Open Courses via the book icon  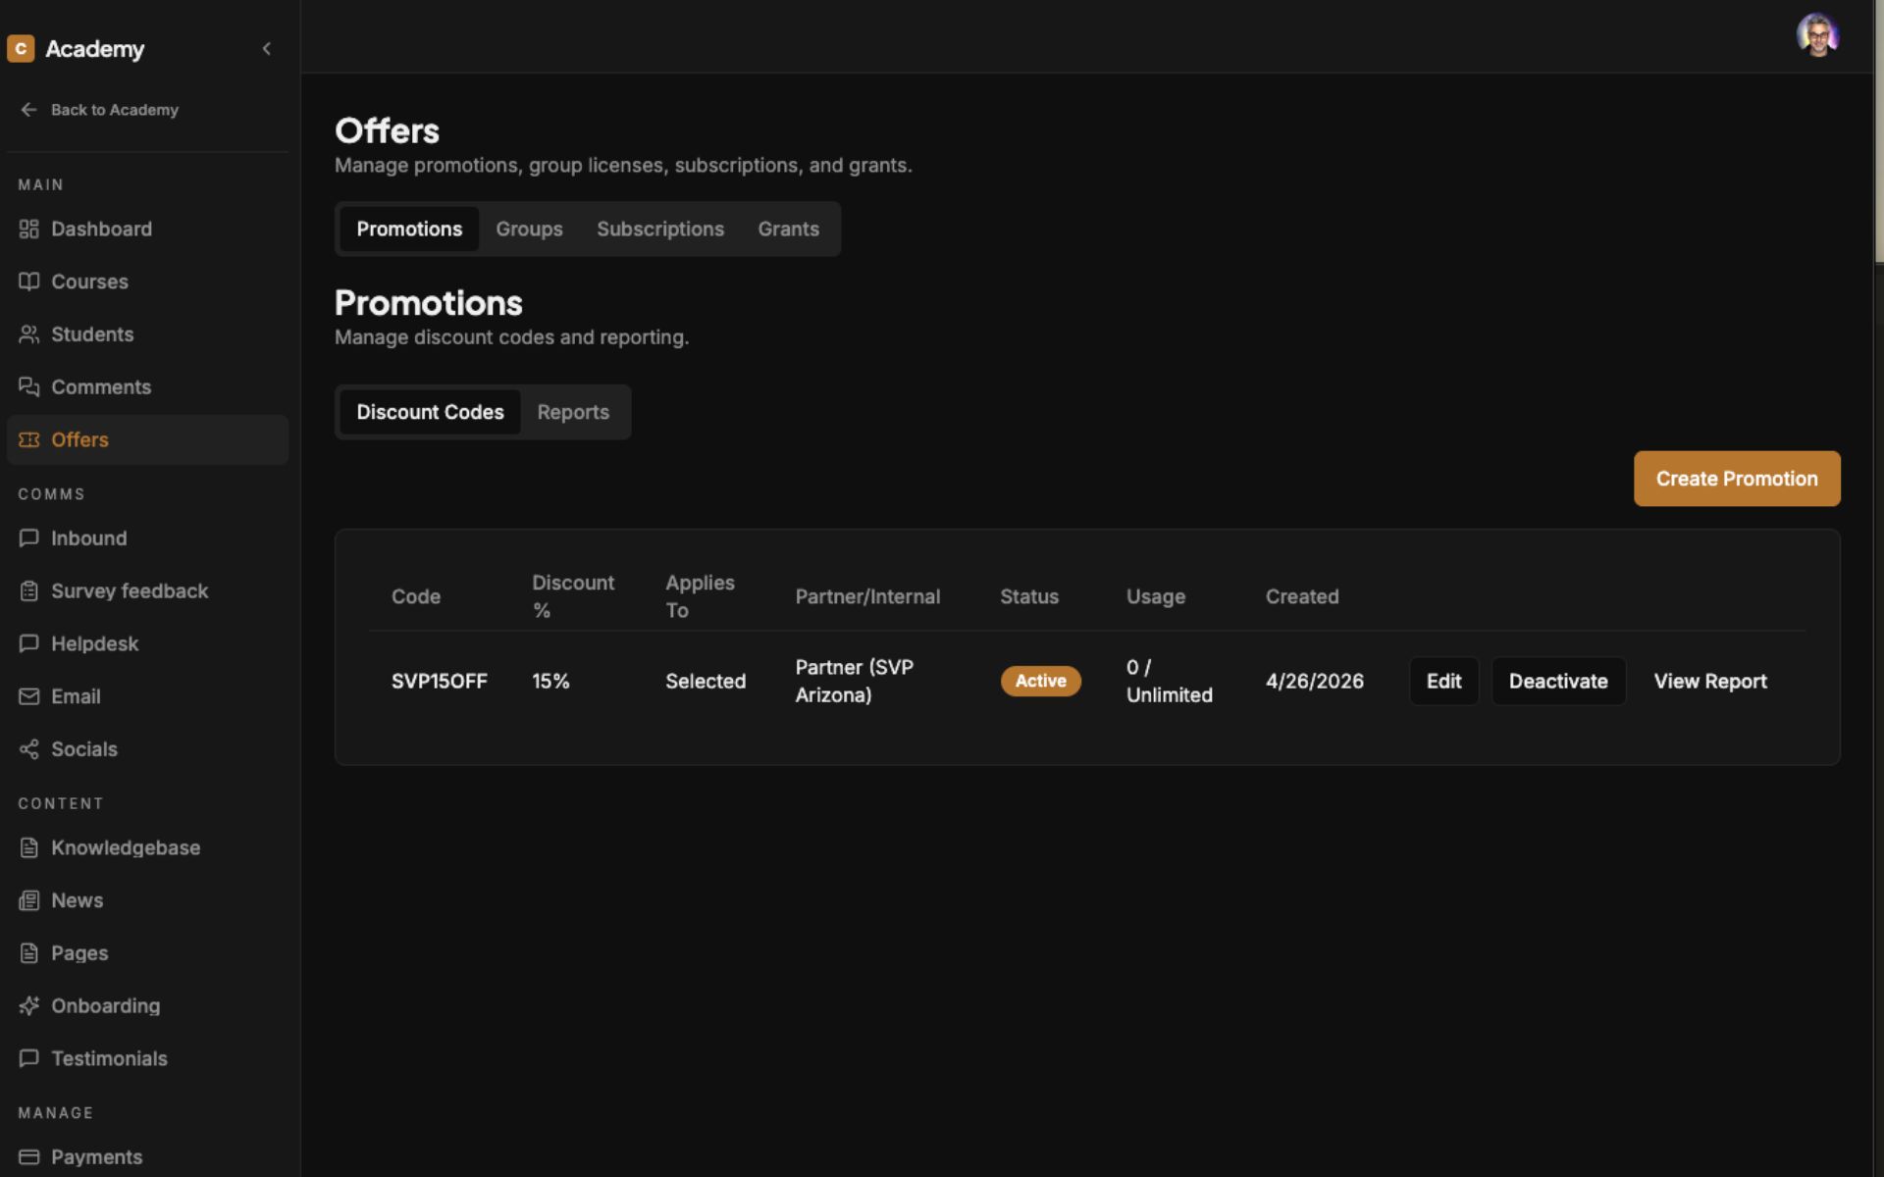28,281
